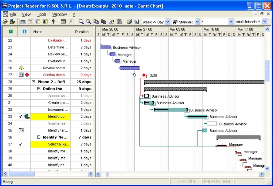Open the Week -> Day timescale dropdown
Viewport: 273px width, 186px height.
[x=167, y=22]
